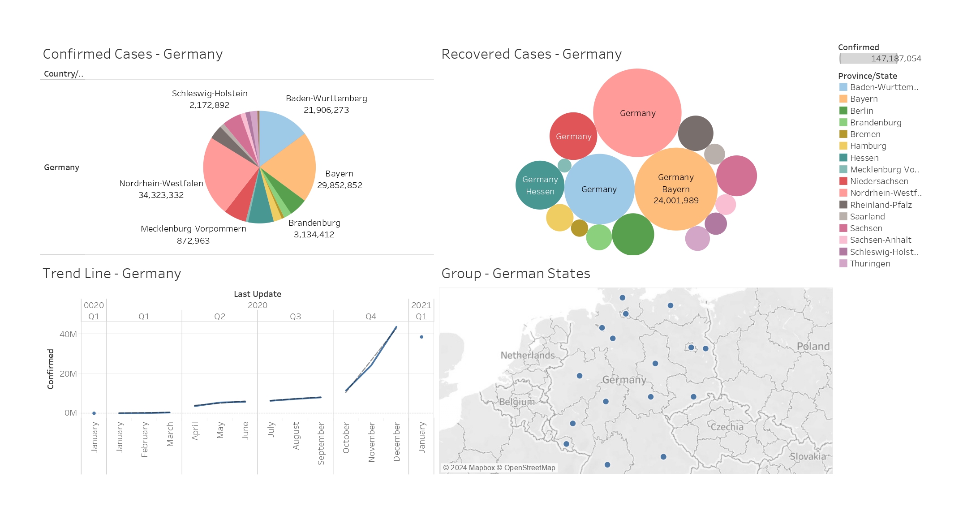Screen dimensions: 963x515
Task: Select the 2021 year header
Action: [x=421, y=305]
